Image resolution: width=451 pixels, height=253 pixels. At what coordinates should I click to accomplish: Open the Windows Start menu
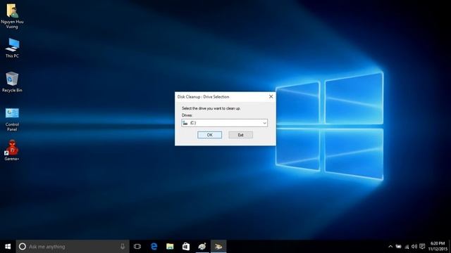[x=8, y=247]
